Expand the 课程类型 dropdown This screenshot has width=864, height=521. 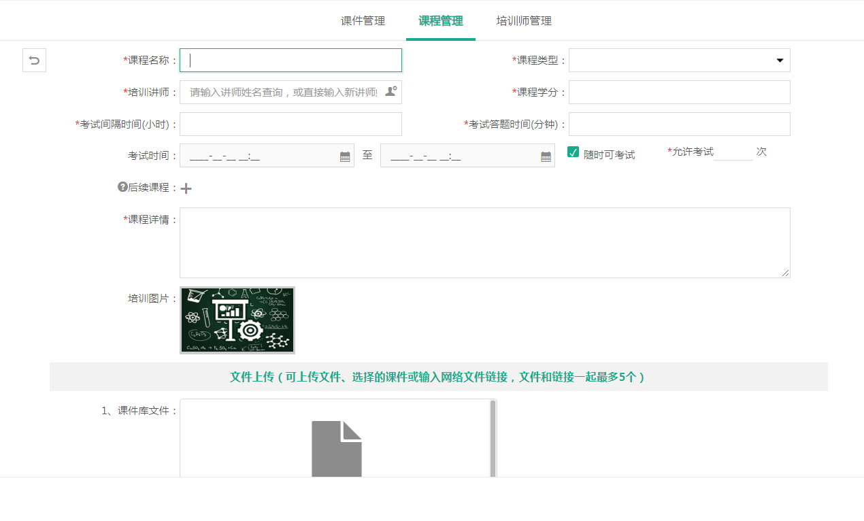[780, 61]
